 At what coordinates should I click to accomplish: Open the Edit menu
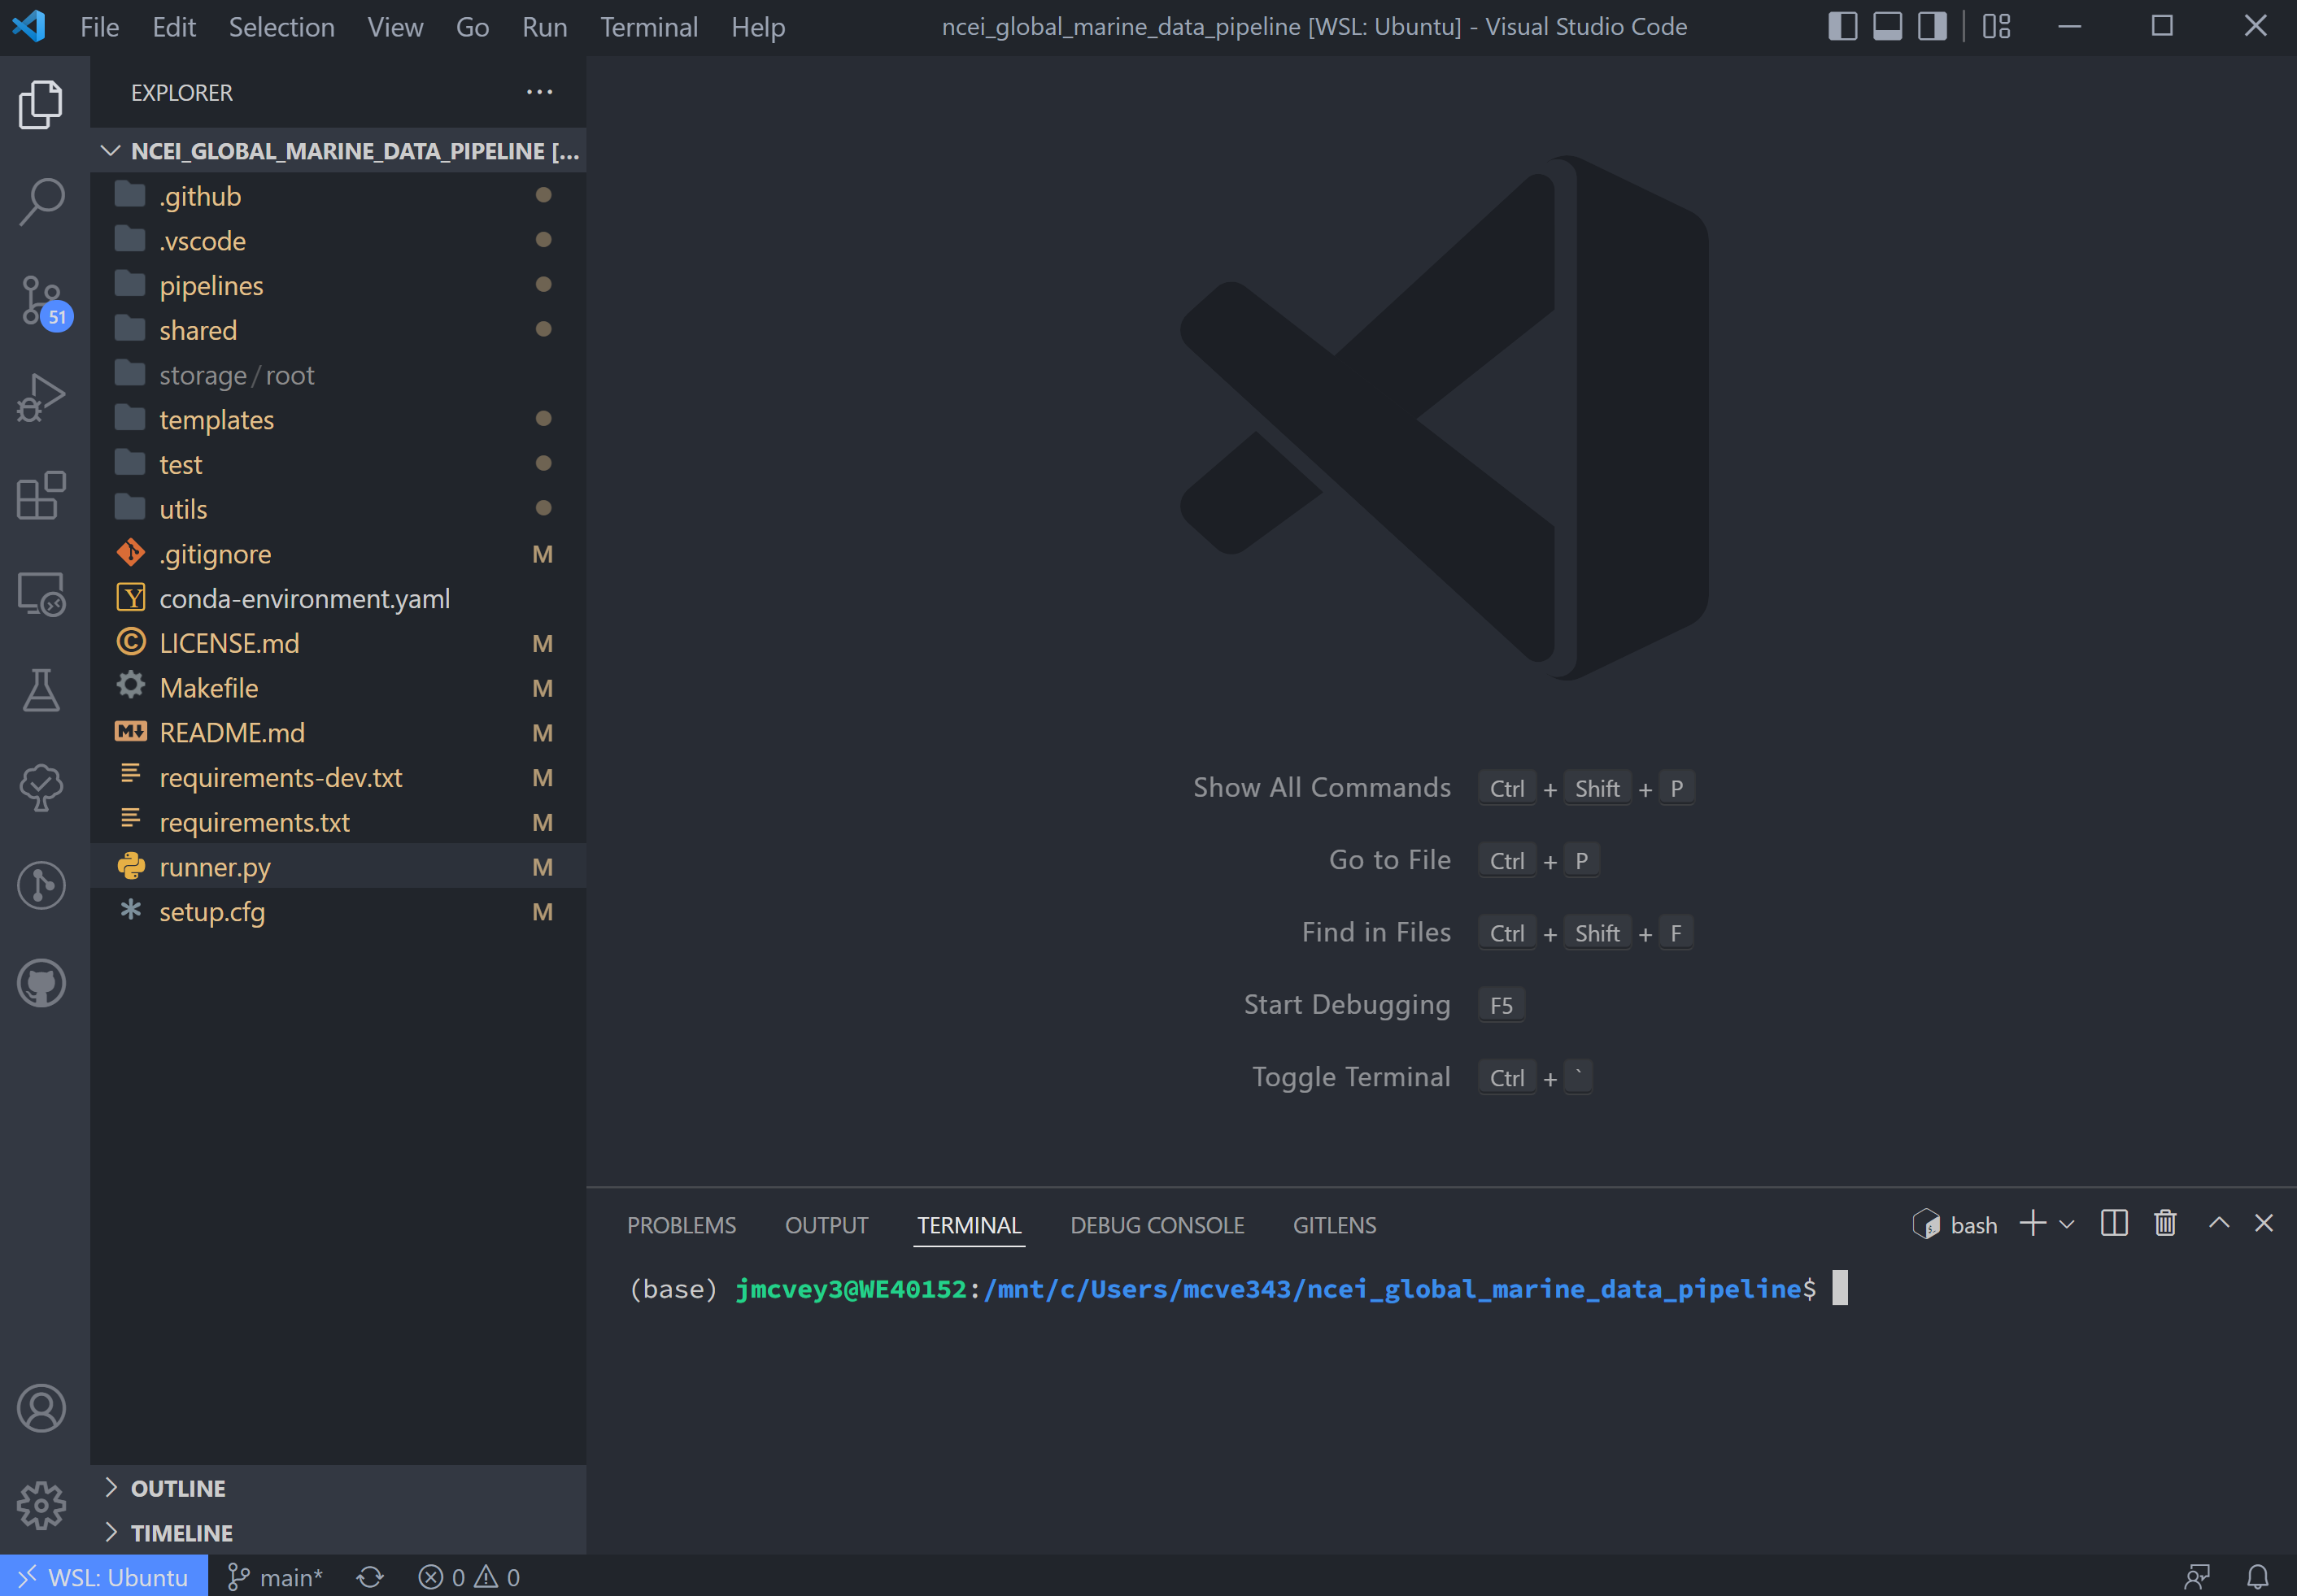click(x=174, y=27)
